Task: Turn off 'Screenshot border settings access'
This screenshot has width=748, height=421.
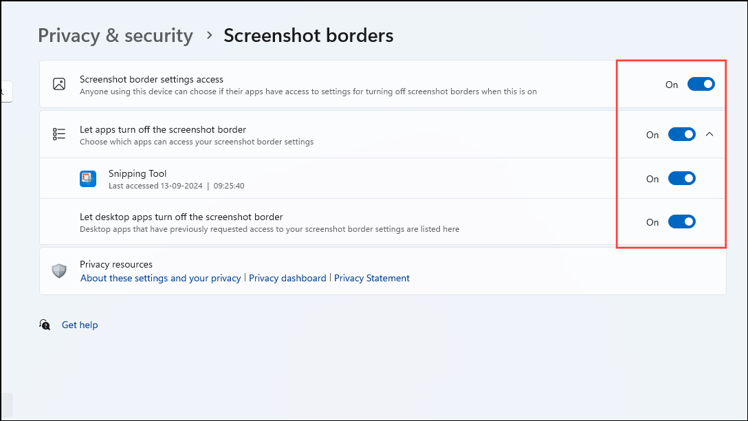Action: point(701,83)
